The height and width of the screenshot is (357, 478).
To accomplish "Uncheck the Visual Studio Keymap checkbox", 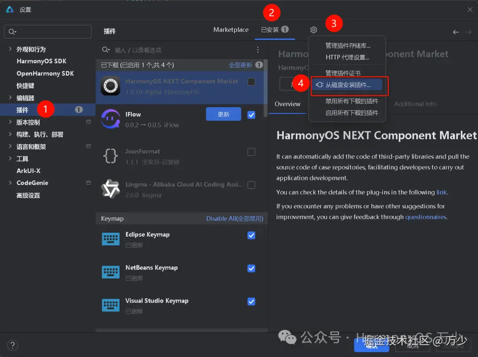I will tap(251, 302).
